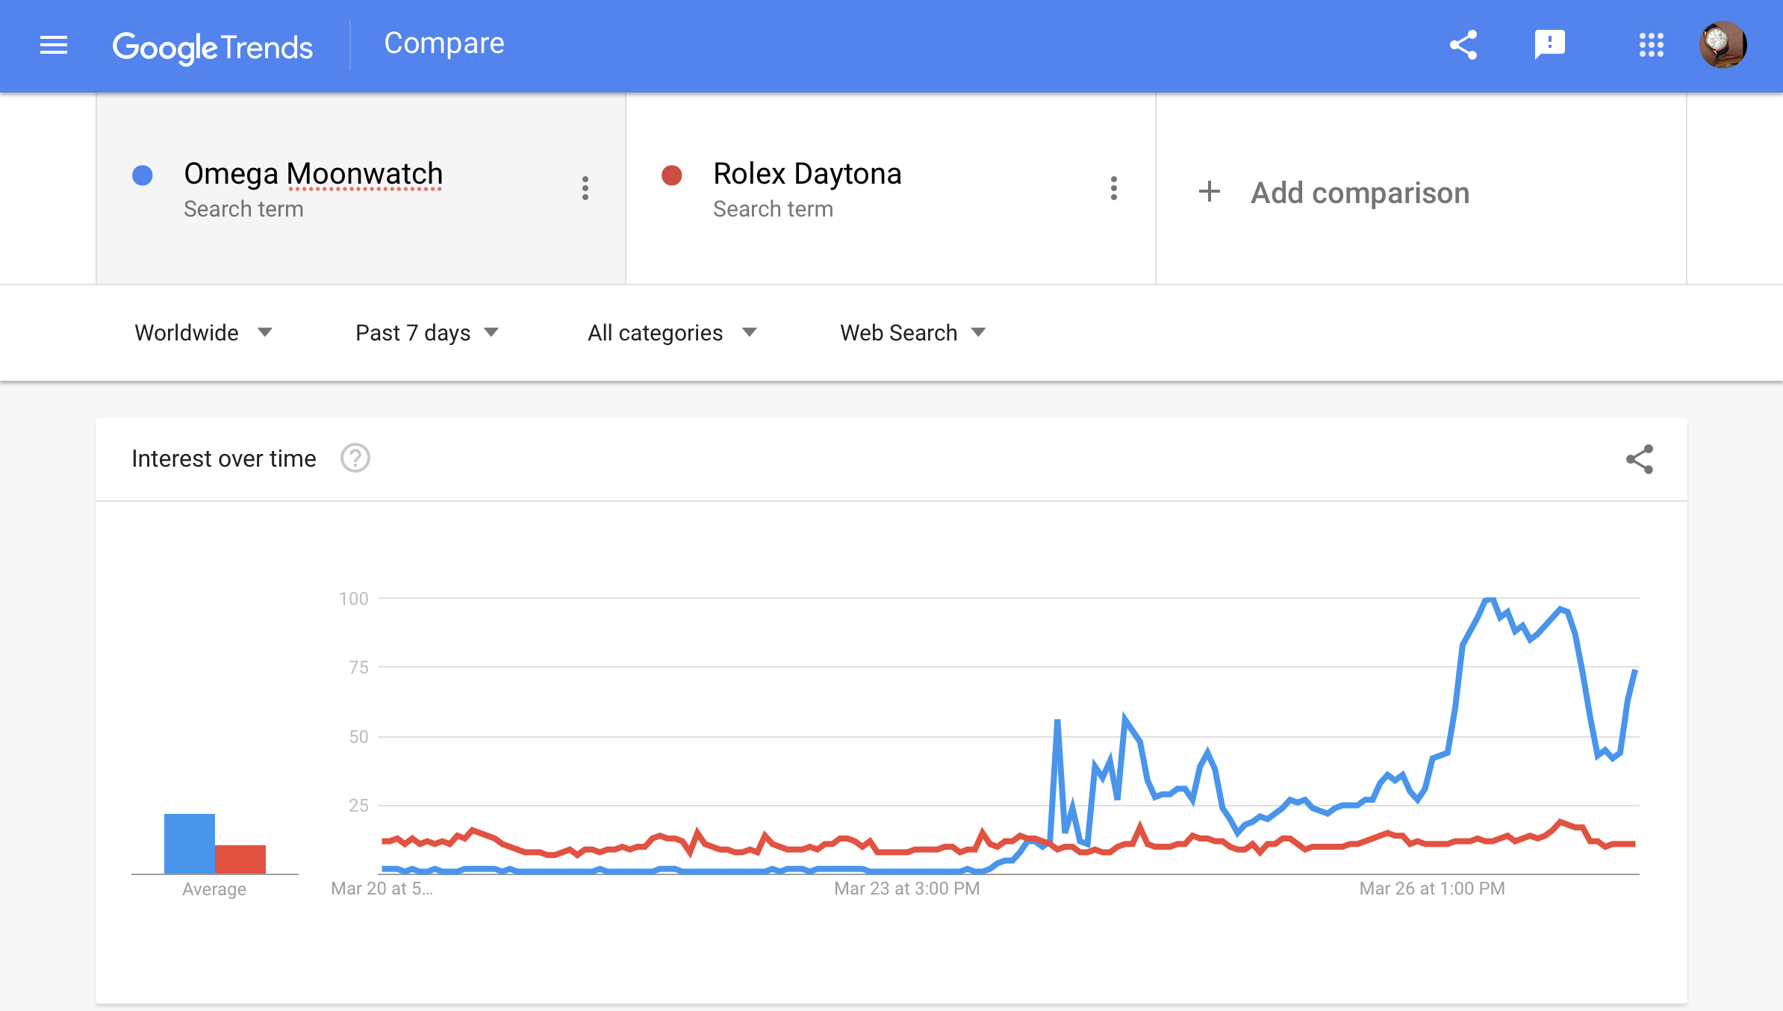Screen dimensions: 1783x1011
Task: Click the Interest over time help icon
Action: (355, 458)
